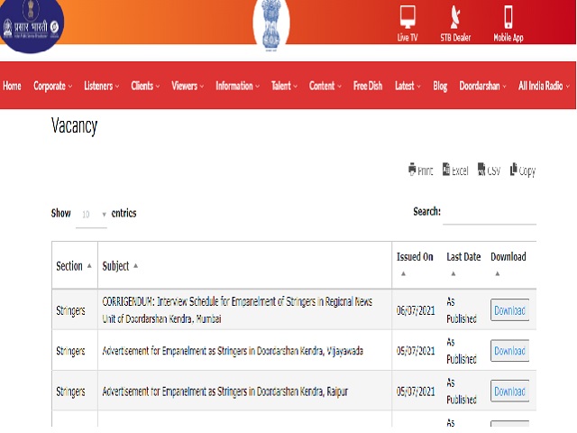Sort by Last Date arrow
The height and width of the screenshot is (433, 577).
(x=453, y=273)
